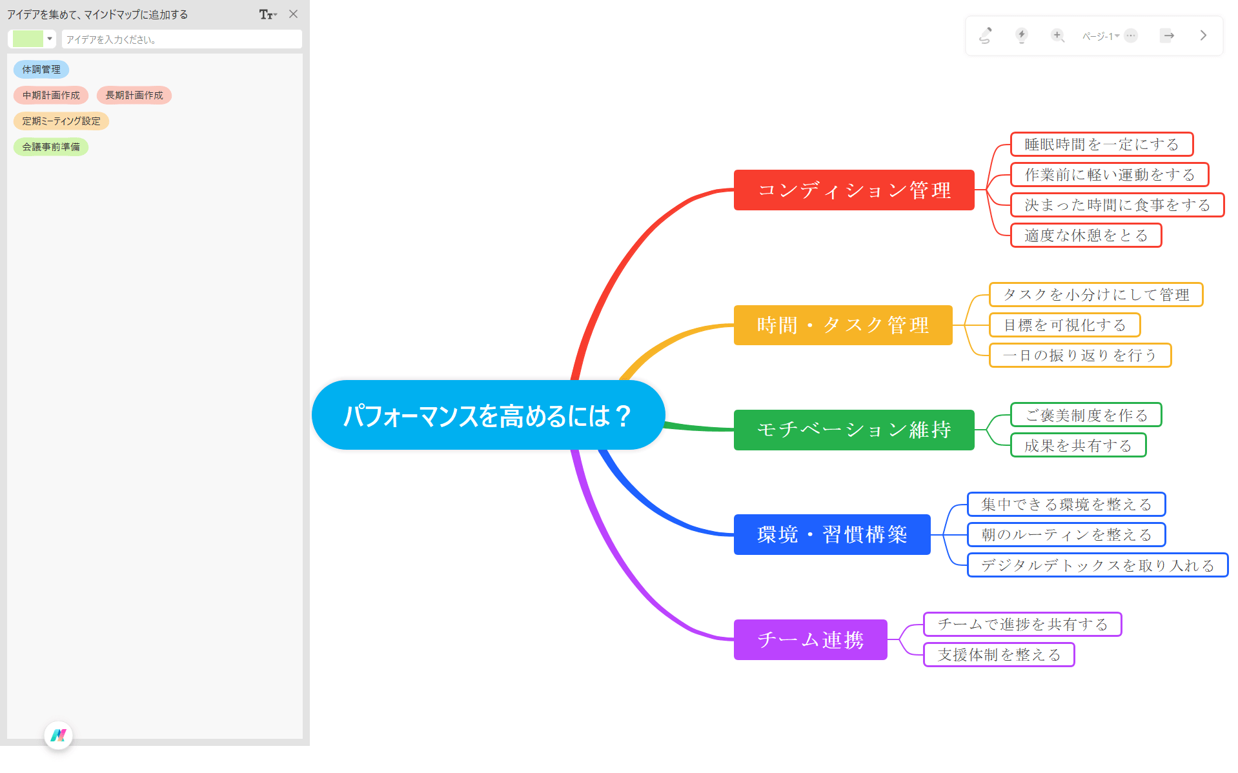Screen dimensions: 1238x773
Task: Open the text formatting dropdown next to Tt
Action: point(274,14)
